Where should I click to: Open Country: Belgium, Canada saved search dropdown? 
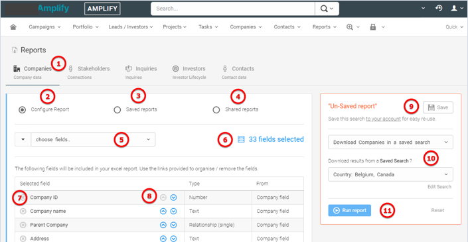pos(390,174)
